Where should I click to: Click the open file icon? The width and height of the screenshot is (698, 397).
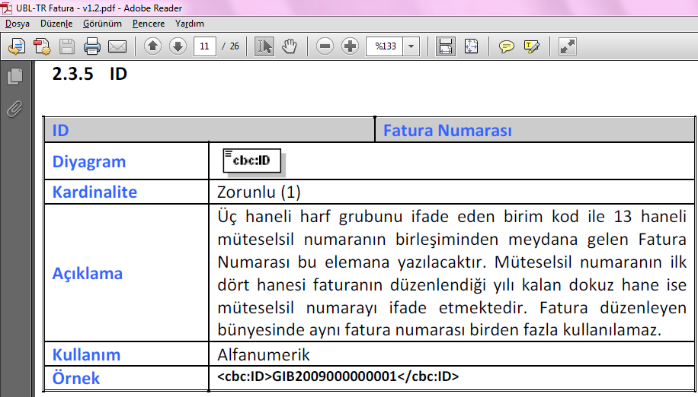click(x=16, y=46)
